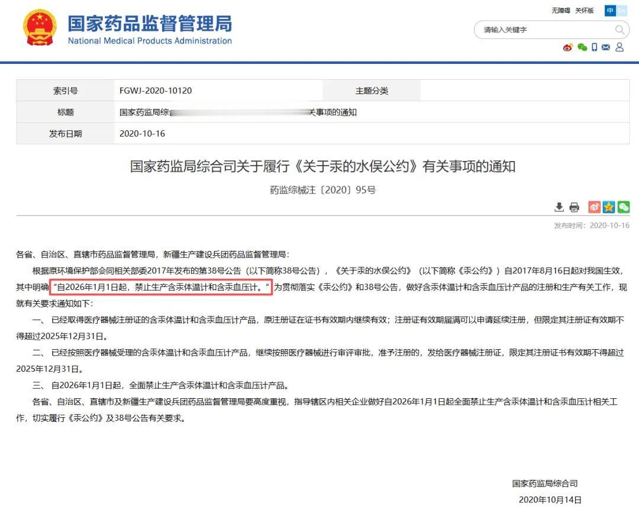Image resolution: width=639 pixels, height=519 pixels.
Task: Print the notice using printer icon
Action: click(574, 207)
